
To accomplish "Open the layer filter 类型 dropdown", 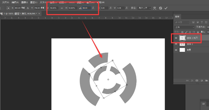I will click(x=182, y=22).
